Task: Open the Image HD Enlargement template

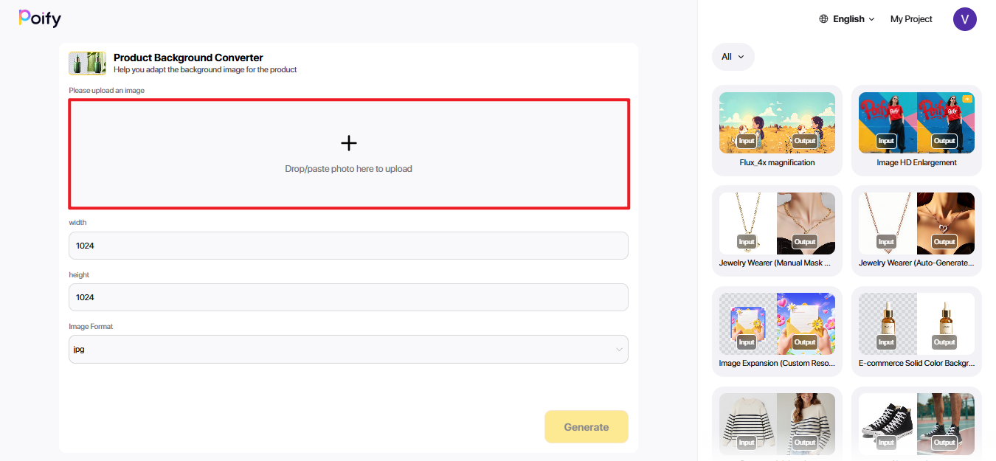Action: click(916, 130)
